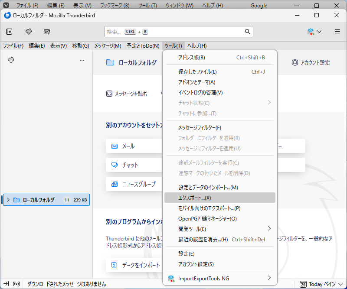The height and width of the screenshot is (289, 347).
Task: Open ブックマーク (B) menu in browser window
Action: [115, 5]
